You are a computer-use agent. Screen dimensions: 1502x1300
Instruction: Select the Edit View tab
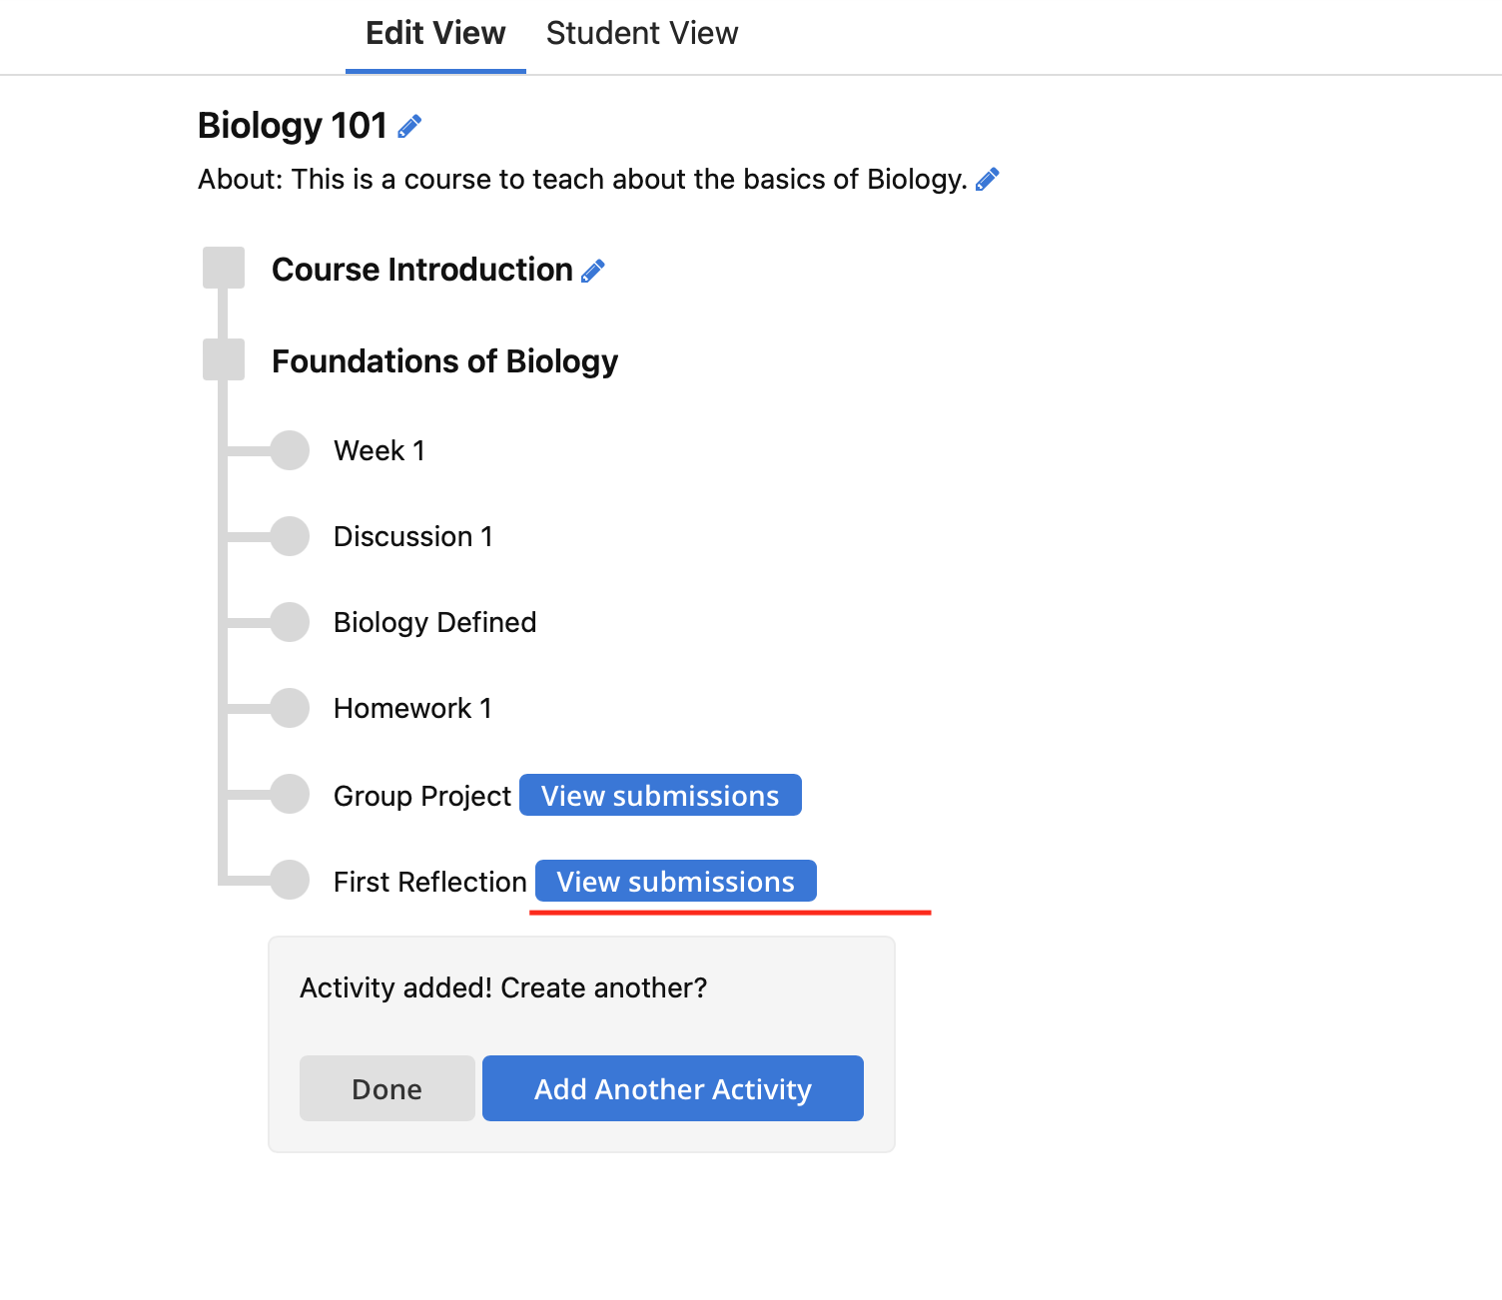click(x=435, y=34)
